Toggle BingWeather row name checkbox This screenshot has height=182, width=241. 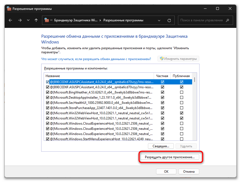pyautogui.click(x=47, y=92)
